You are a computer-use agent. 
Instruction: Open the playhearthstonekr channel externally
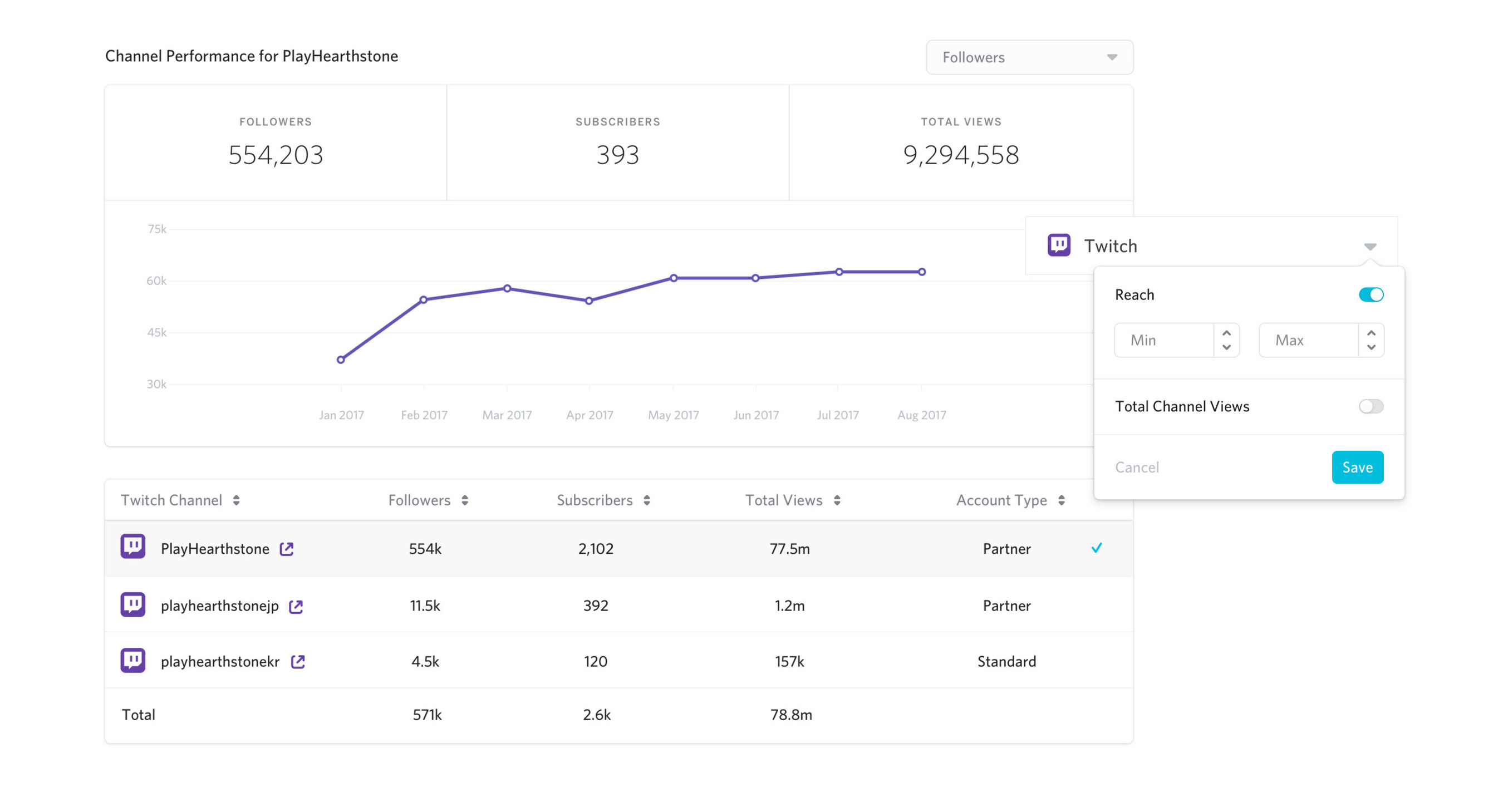click(298, 662)
